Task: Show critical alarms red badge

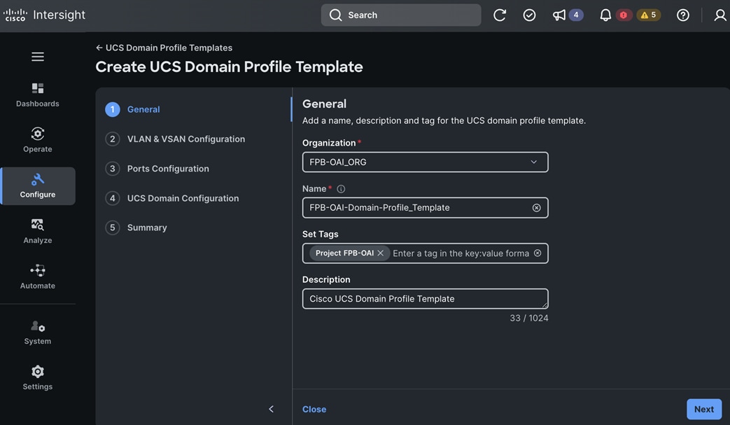Action: coord(624,15)
